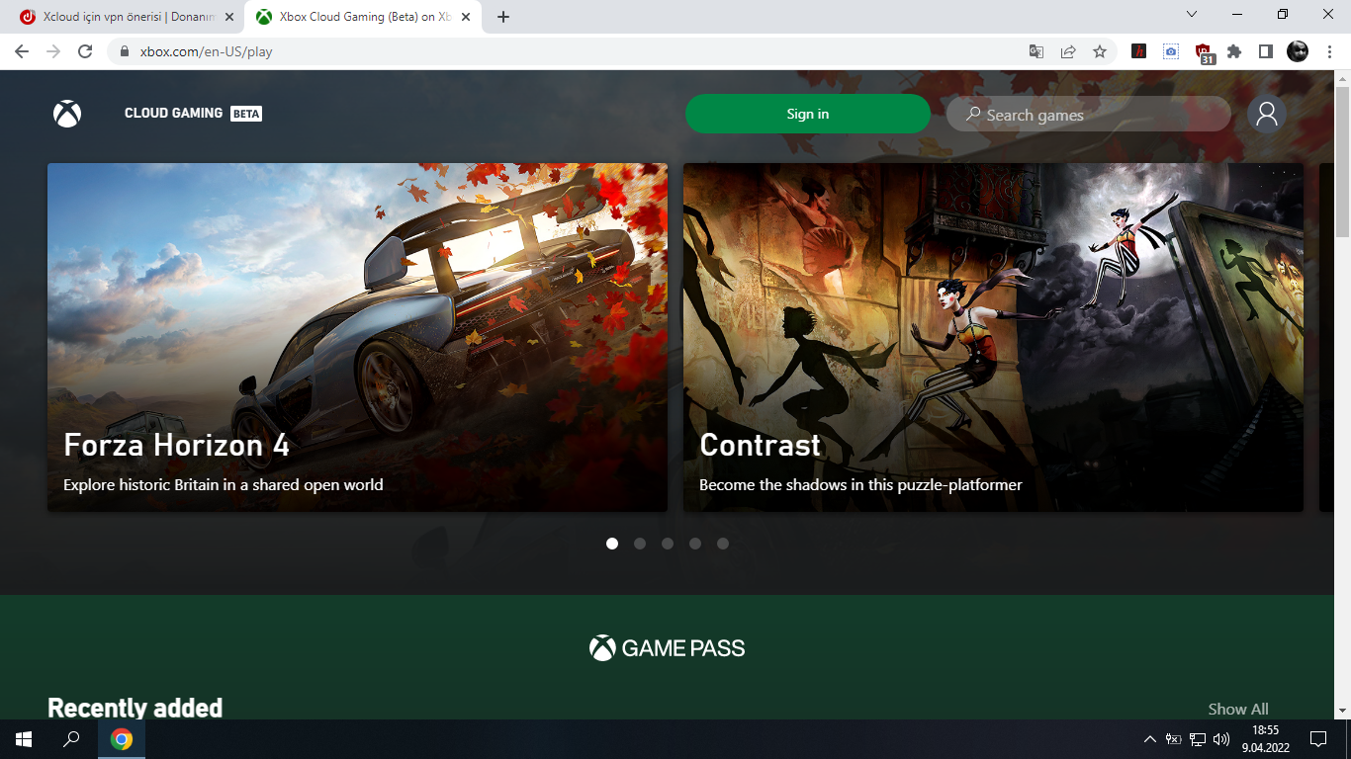Viewport: 1351px width, 759px height.
Task: Close the Xbox Cloud Gaming tab
Action: coord(466,17)
